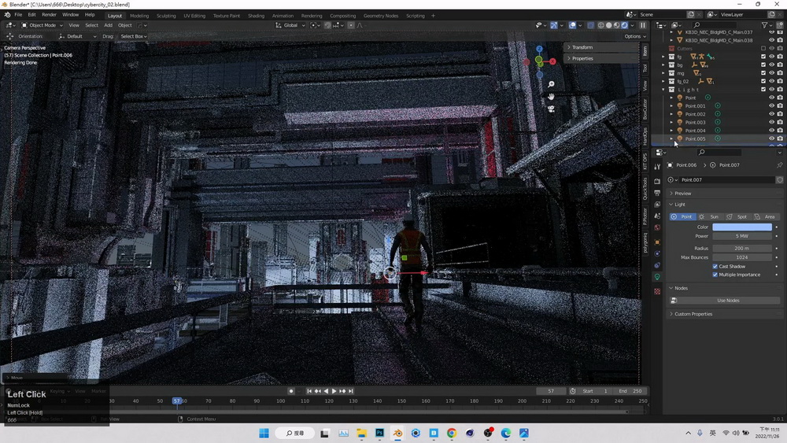The width and height of the screenshot is (787, 443).
Task: Toggle viewport overlays button
Action: [572, 25]
